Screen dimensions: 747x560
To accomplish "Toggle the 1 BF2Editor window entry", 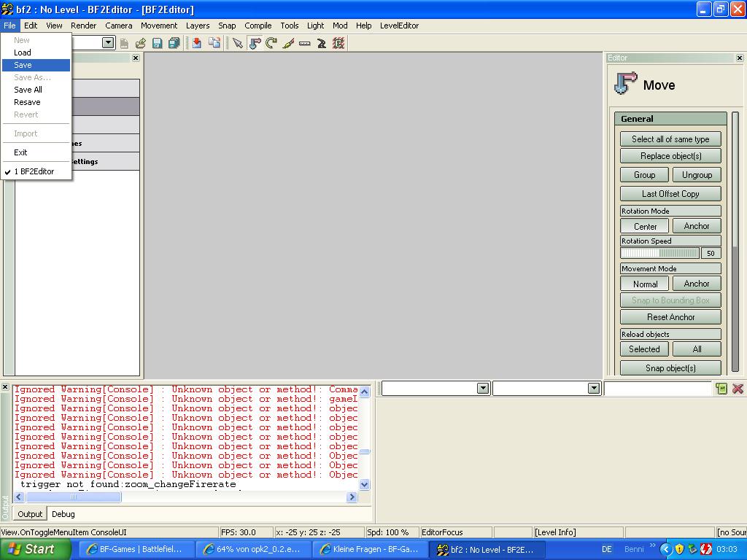I will (36, 171).
